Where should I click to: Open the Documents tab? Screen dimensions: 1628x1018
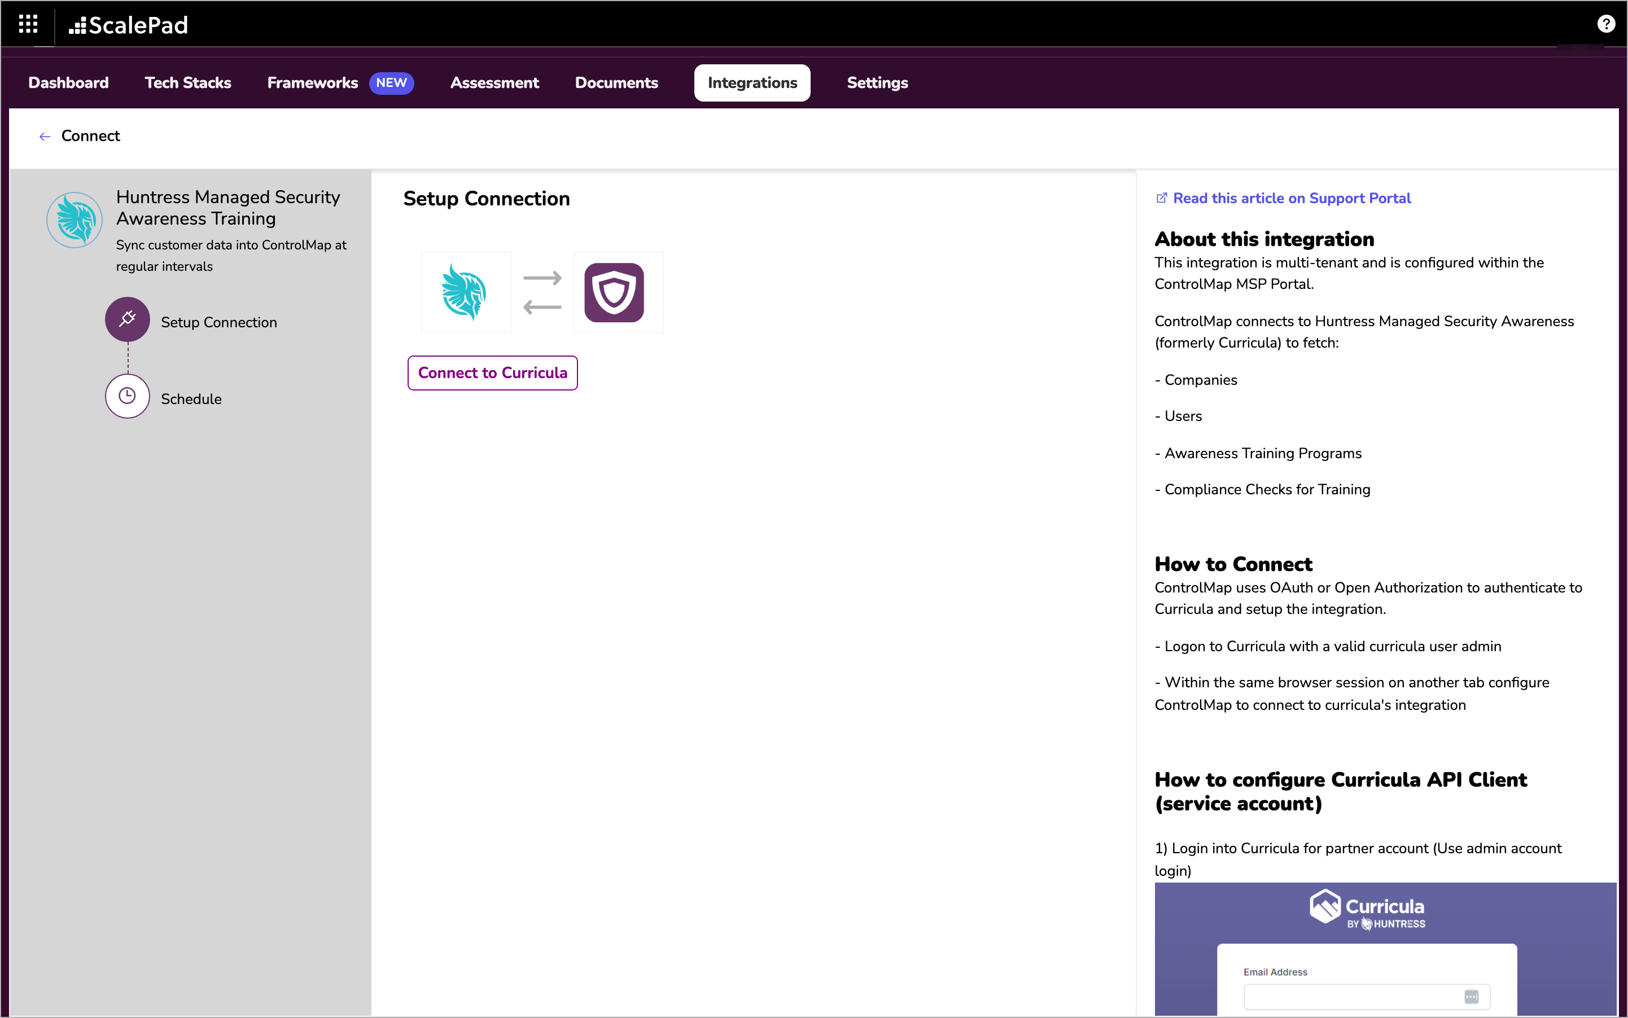tap(616, 83)
